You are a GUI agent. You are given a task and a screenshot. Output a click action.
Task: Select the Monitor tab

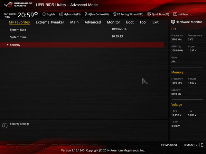[114, 22]
